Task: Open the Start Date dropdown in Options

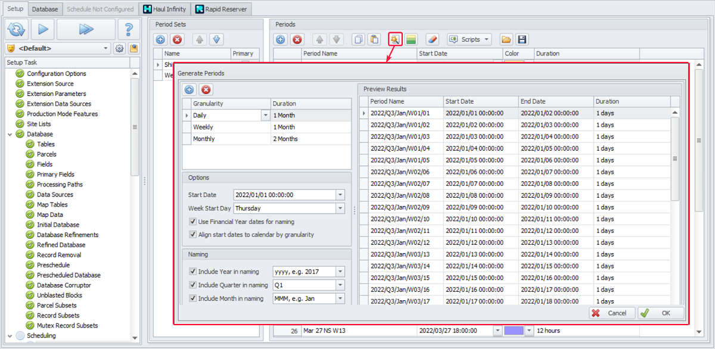Action: [x=340, y=195]
